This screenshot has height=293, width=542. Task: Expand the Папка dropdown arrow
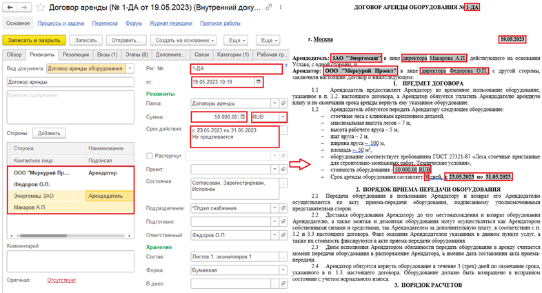pos(275,103)
